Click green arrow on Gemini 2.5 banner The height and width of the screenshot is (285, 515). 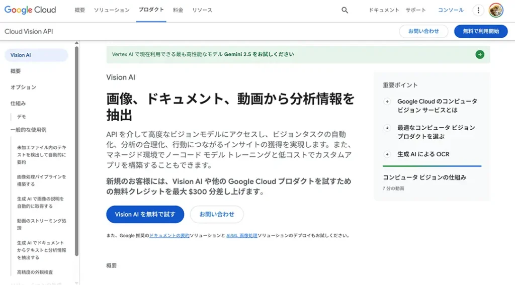(x=480, y=54)
